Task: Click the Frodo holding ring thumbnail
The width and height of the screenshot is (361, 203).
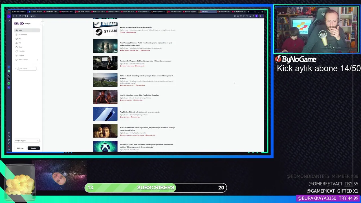Action: (105, 131)
